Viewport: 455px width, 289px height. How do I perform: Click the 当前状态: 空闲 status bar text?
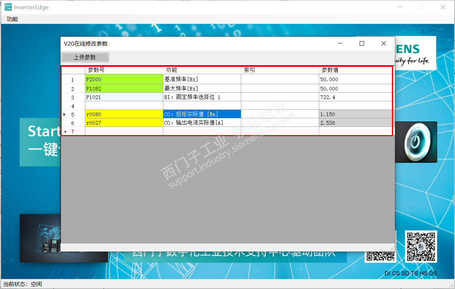coord(23,284)
